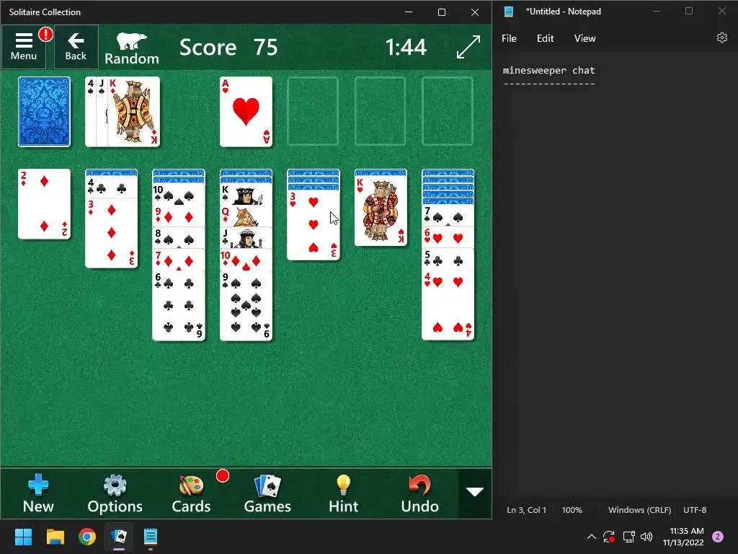Image resolution: width=738 pixels, height=554 pixels.
Task: Select the 10 of diamonds card
Action: click(246, 260)
